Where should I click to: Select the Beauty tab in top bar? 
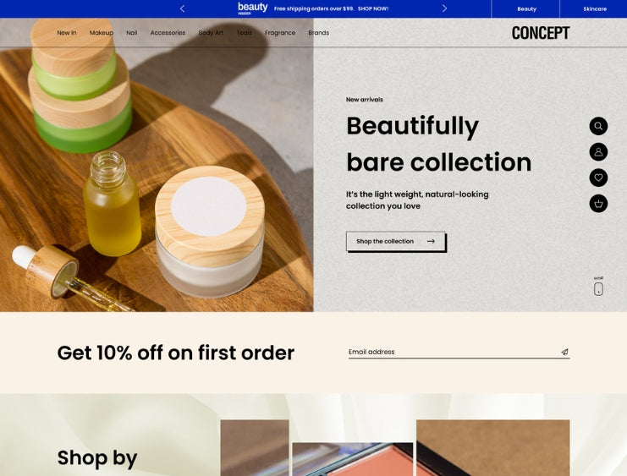(526, 8)
